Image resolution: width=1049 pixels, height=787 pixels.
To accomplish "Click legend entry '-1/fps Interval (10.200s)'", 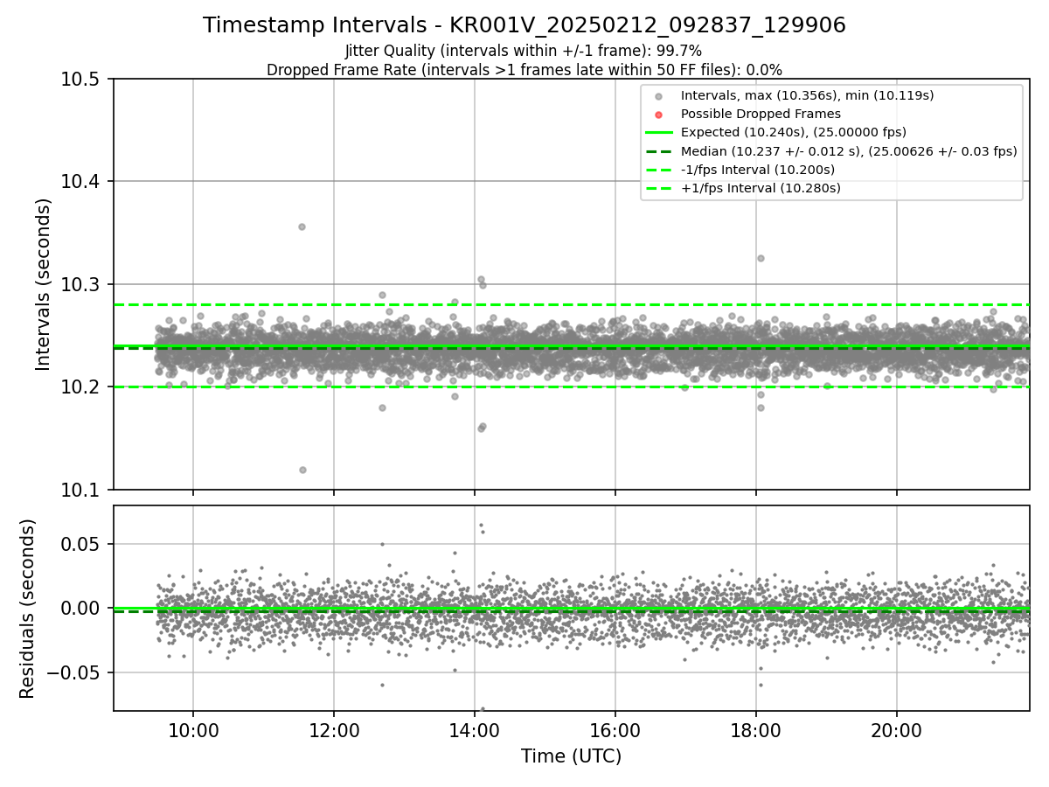I will [x=757, y=169].
